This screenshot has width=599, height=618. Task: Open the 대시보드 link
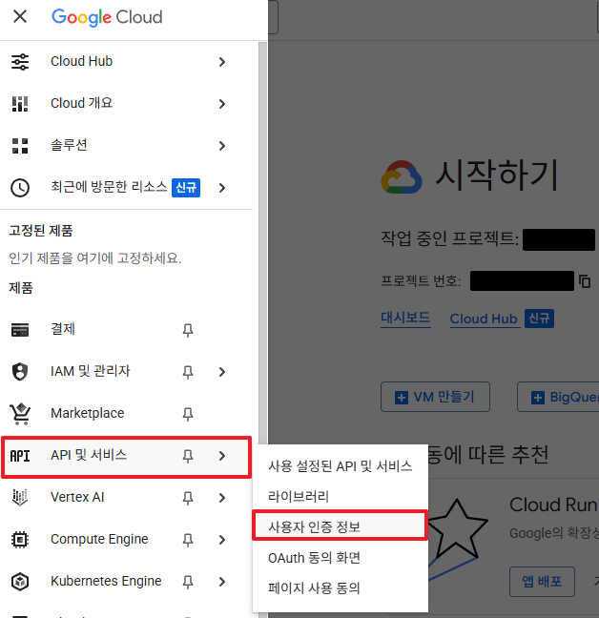[x=405, y=318]
